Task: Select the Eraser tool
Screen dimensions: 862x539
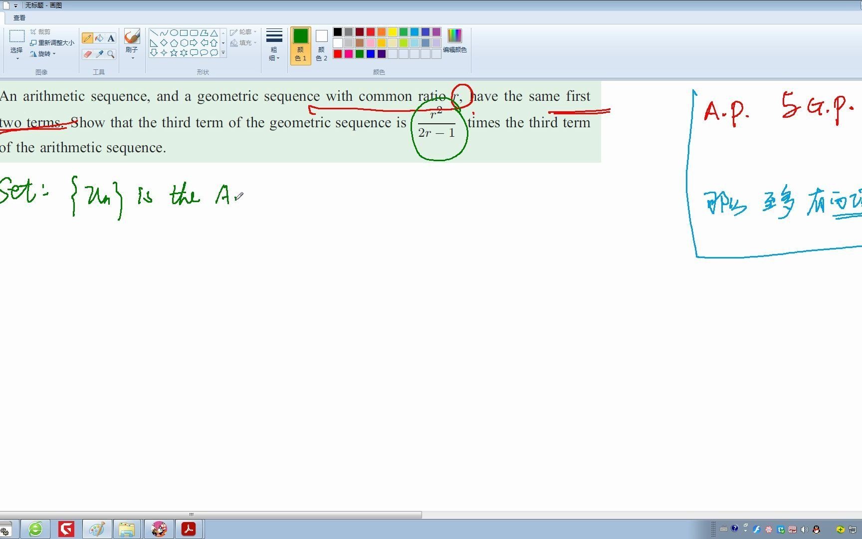Action: coord(88,53)
